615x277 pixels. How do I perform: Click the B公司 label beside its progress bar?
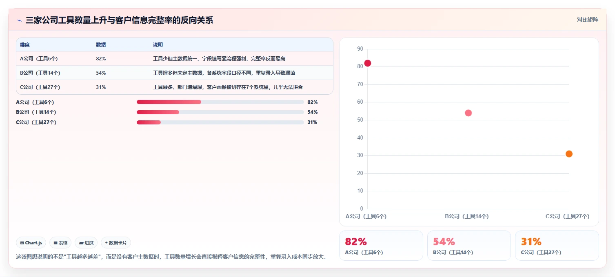[x=36, y=112]
